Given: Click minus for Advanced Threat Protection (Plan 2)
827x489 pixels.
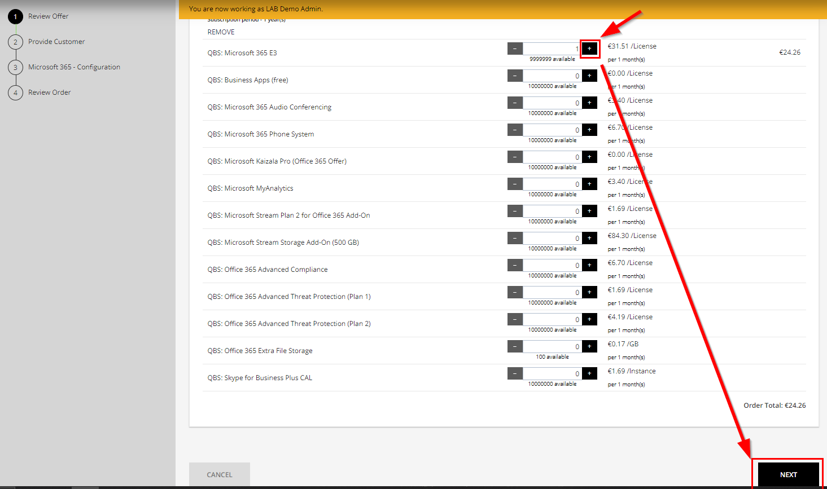Looking at the screenshot, I should pyautogui.click(x=515, y=319).
